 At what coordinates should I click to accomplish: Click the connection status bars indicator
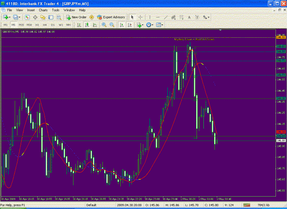(247, 205)
